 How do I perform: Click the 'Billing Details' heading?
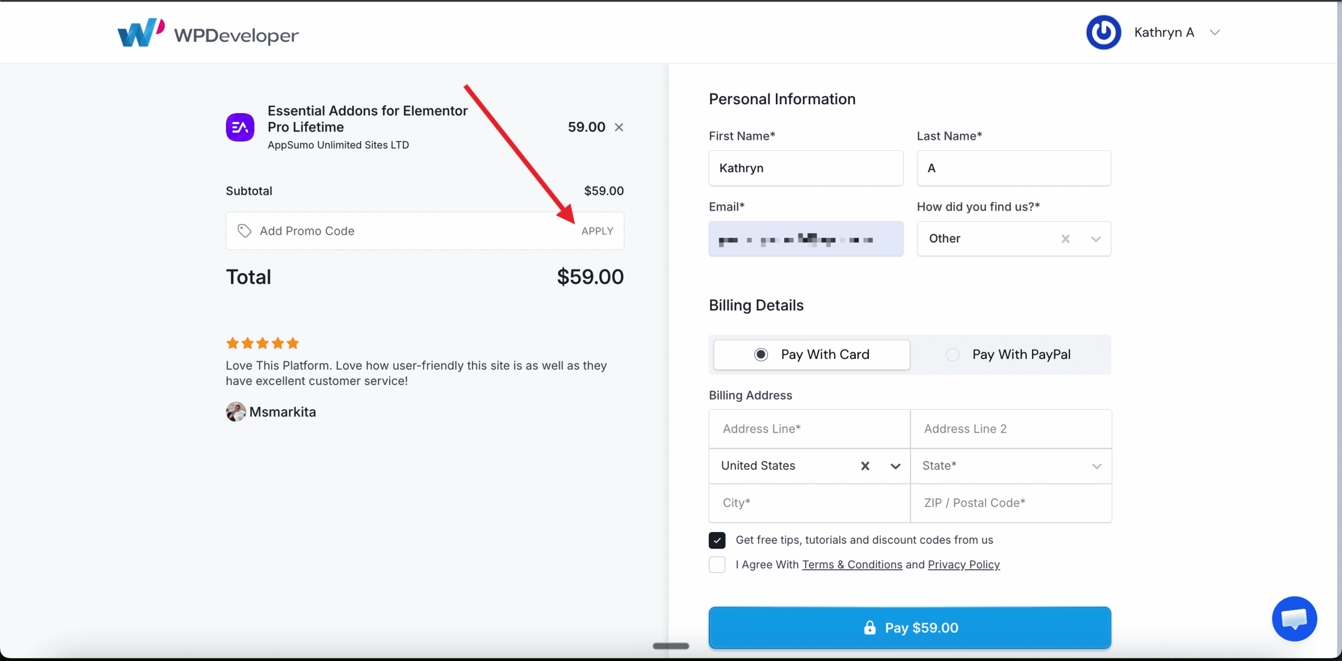point(756,305)
